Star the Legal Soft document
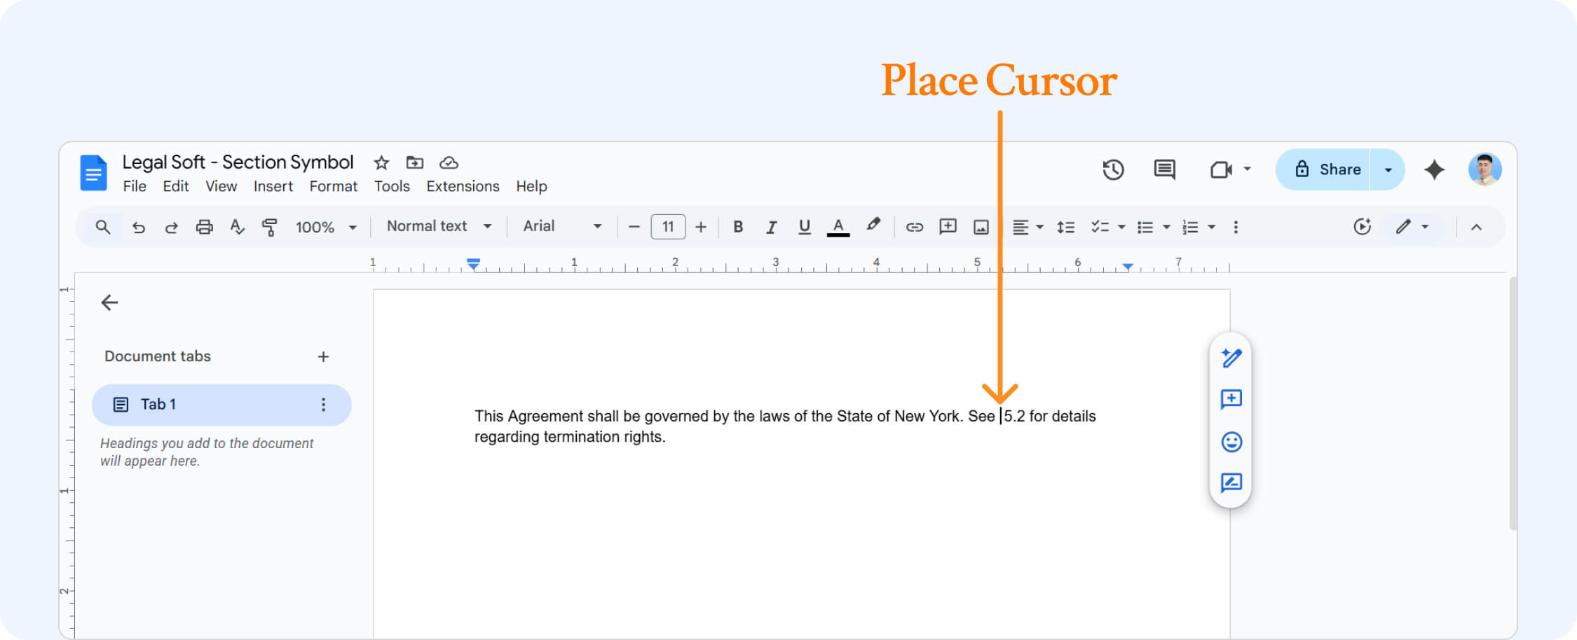The width and height of the screenshot is (1577, 640). tap(381, 163)
